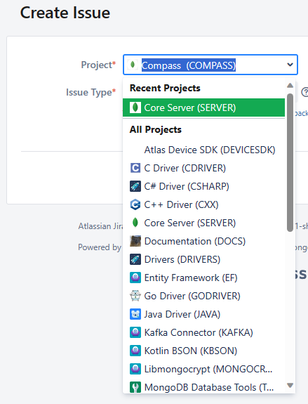Screen dimensions: 308x404
Task: Click the help icon next to Issue Type
Action: [304, 92]
